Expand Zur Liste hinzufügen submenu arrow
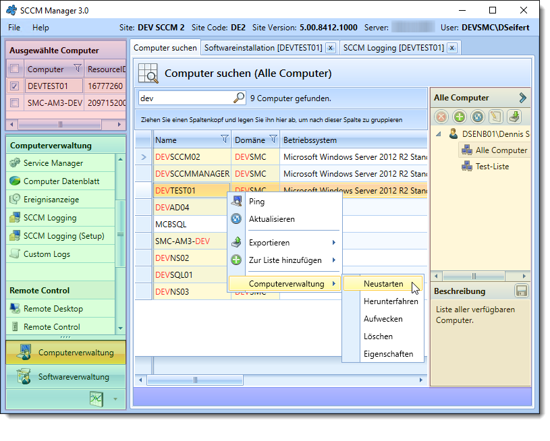The image size is (550, 441). (334, 260)
